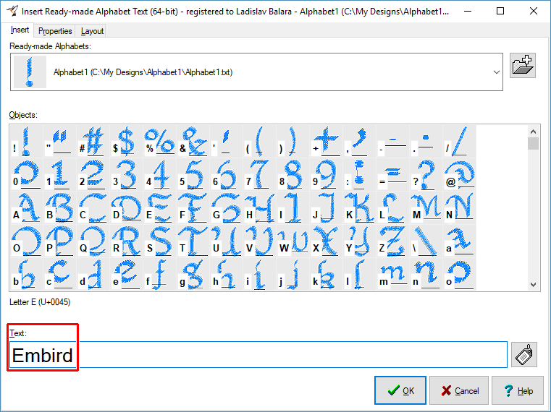Expand the Ready-made Alphabets dropdown
The width and height of the screenshot is (551, 412).
[496, 72]
